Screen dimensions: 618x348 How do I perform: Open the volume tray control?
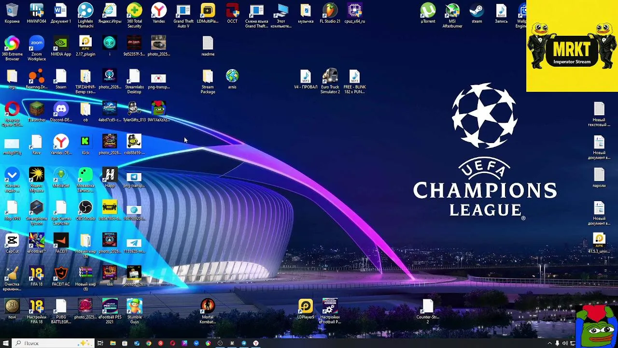(565, 343)
